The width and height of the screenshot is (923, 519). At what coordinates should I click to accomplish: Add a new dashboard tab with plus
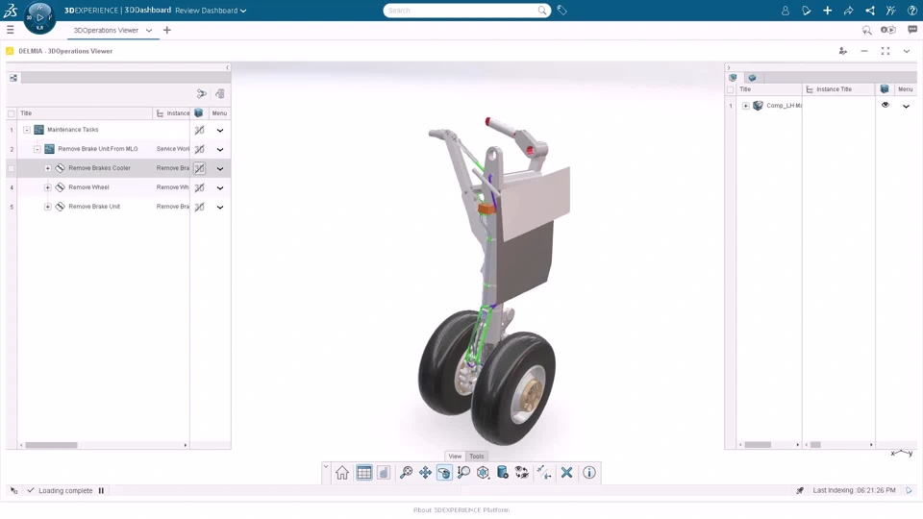click(167, 30)
